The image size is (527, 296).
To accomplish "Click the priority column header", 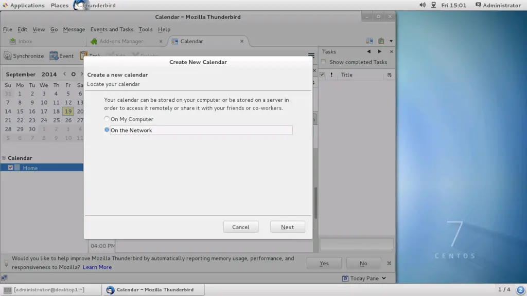I will [331, 75].
